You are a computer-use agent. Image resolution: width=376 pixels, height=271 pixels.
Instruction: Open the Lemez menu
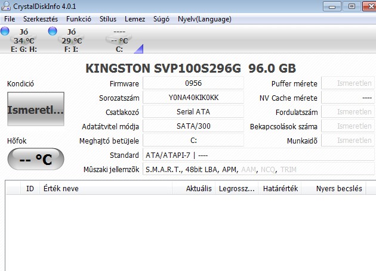pos(135,19)
